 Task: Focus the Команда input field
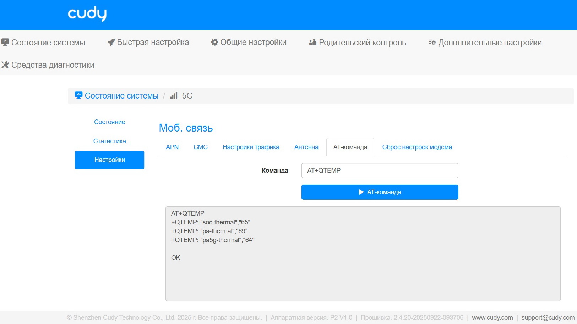(x=380, y=171)
